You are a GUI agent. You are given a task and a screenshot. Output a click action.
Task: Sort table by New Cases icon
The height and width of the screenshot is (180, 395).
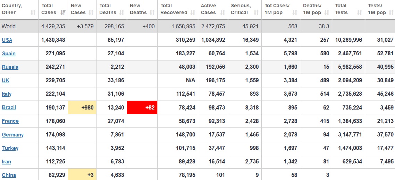click(91, 12)
